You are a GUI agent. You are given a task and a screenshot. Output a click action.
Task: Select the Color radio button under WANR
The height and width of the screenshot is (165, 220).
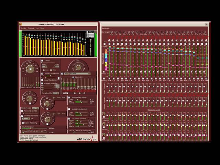[44, 70]
